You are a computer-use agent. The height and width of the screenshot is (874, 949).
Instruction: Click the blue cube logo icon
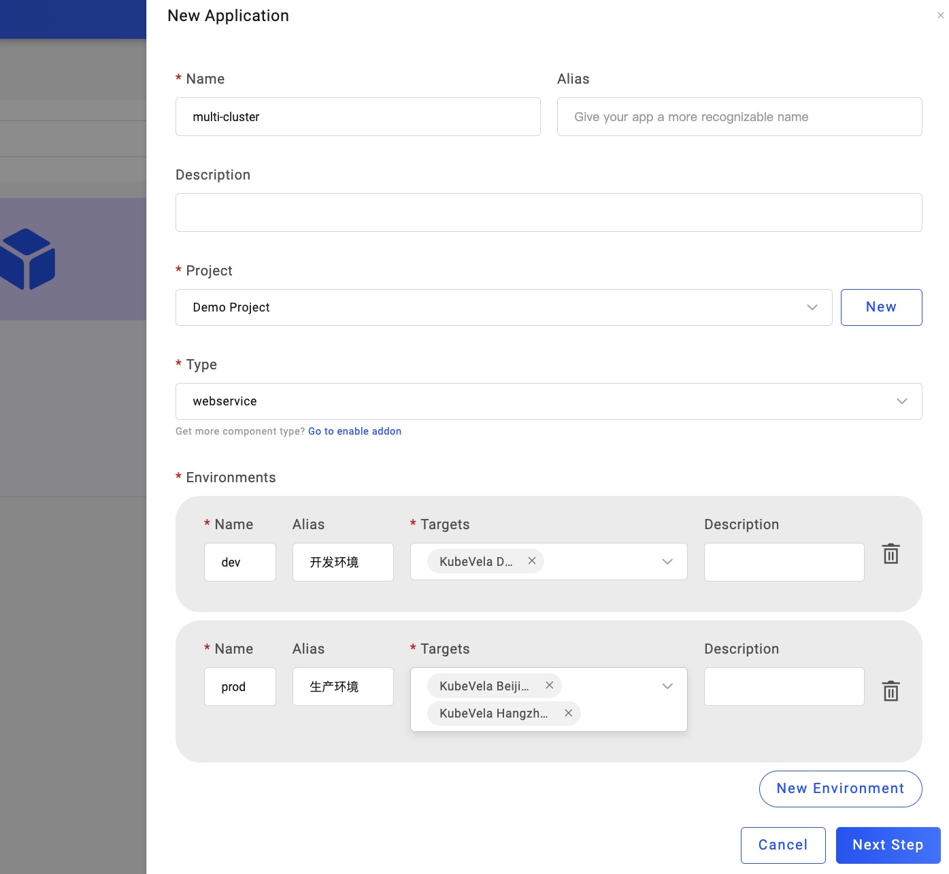coord(28,259)
